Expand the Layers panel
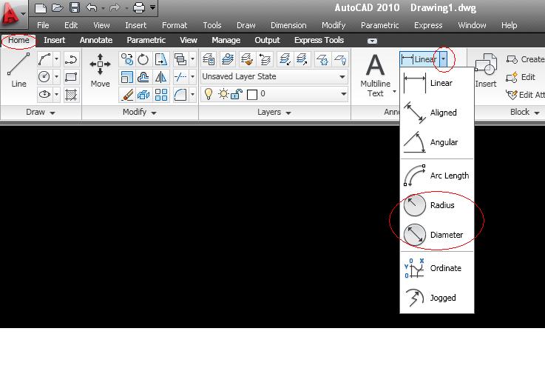 (x=274, y=112)
